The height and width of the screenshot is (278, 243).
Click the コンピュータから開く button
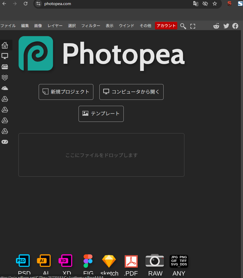coord(131,92)
